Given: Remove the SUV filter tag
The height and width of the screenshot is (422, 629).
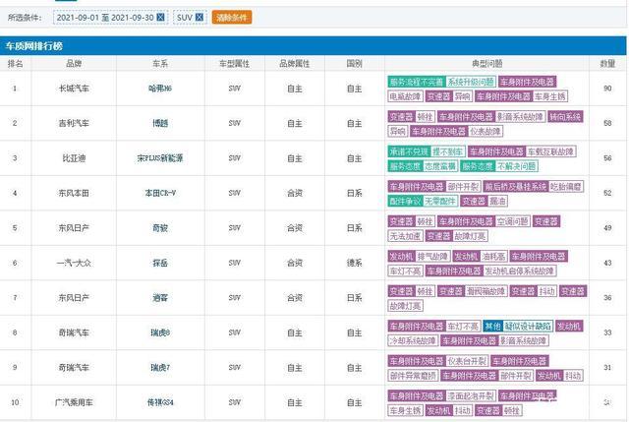Looking at the screenshot, I should [x=200, y=18].
